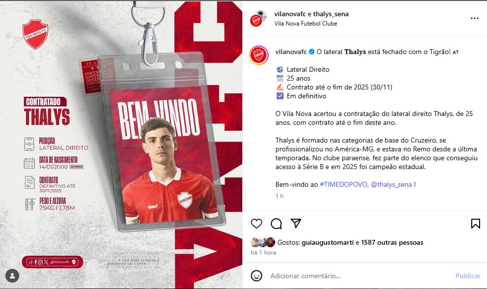Open Vila Nova Futebol Clube location
The image size is (487, 289).
pos(306,24)
